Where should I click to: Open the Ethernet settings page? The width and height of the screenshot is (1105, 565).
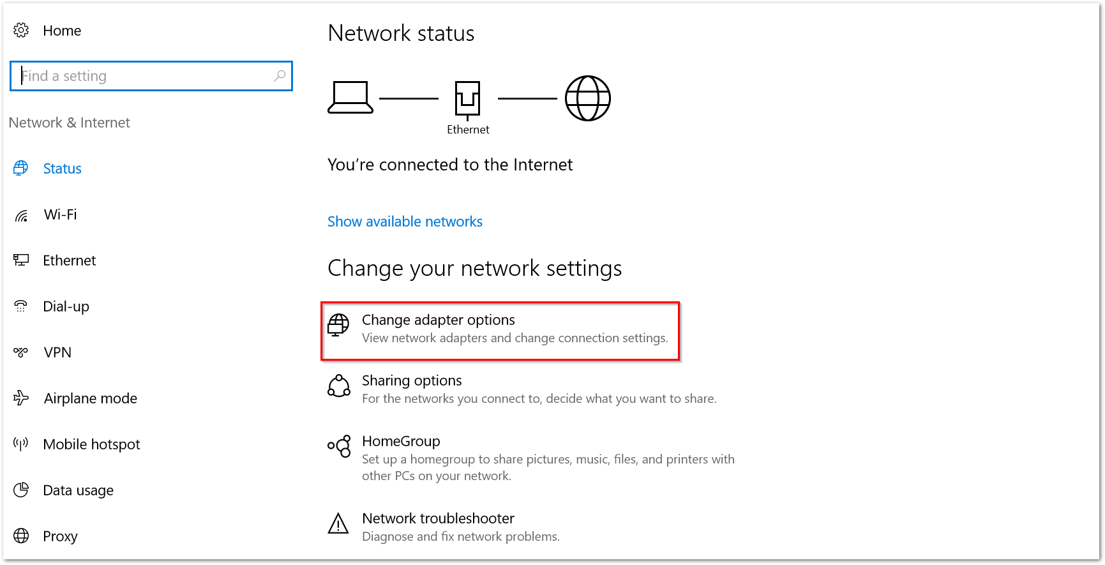click(69, 260)
